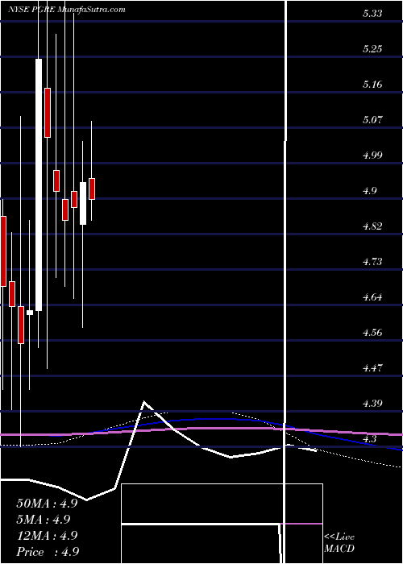Click the tallest white candlestick body

[x=39, y=185]
